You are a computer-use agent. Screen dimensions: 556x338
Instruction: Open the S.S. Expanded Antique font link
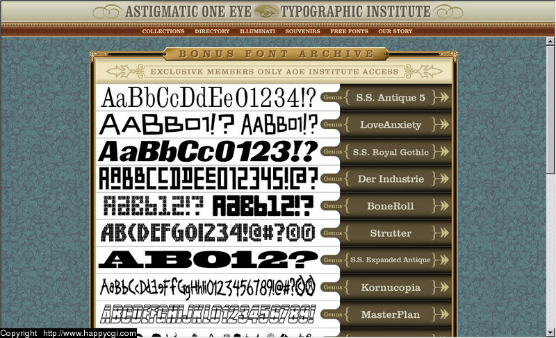coord(391,260)
